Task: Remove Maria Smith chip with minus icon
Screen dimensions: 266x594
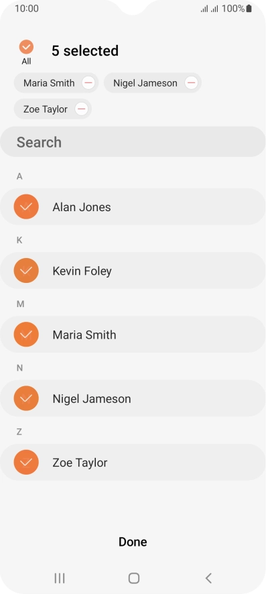Action: (x=88, y=82)
